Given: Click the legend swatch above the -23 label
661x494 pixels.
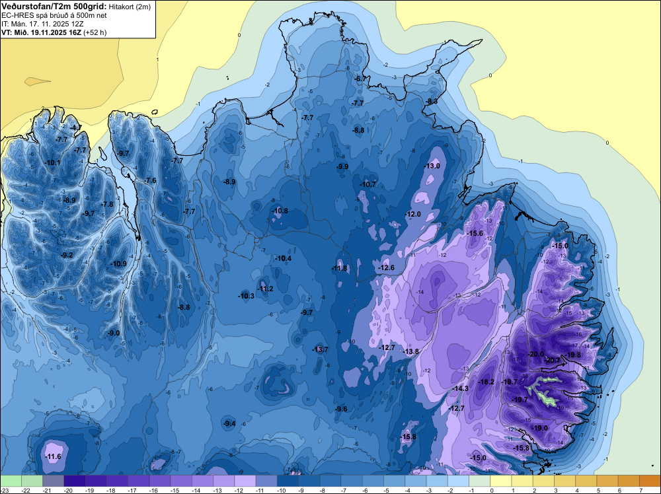Looking at the screenshot, I should pos(11,481).
